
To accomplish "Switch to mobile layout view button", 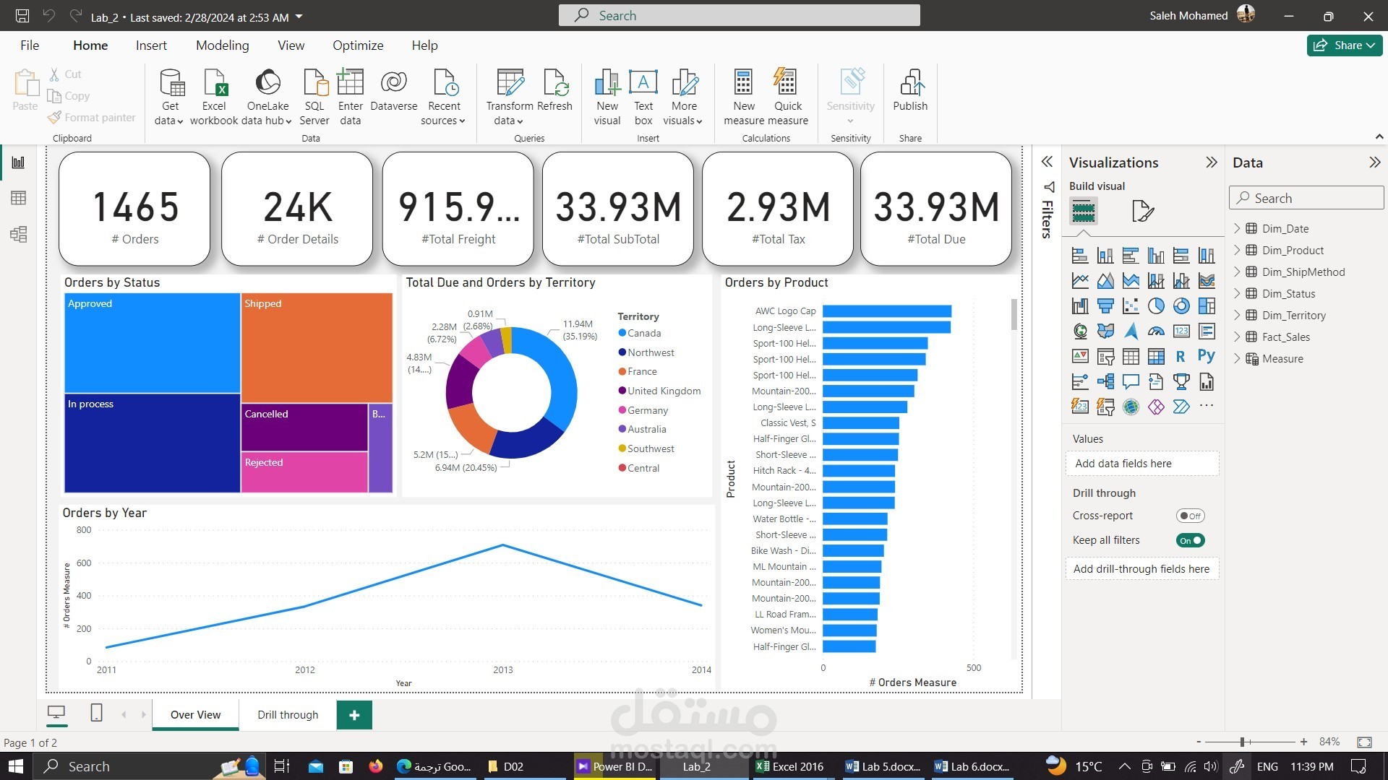I will 96,714.
